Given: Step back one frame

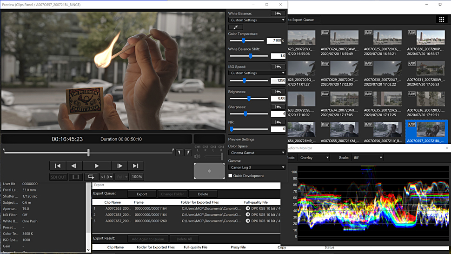Looking at the screenshot, I should pyautogui.click(x=74, y=166).
